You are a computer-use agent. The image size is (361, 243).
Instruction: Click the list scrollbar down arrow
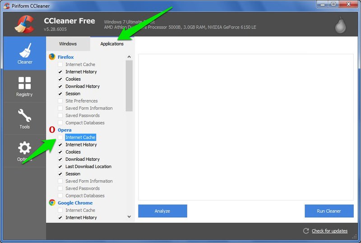pyautogui.click(x=129, y=216)
